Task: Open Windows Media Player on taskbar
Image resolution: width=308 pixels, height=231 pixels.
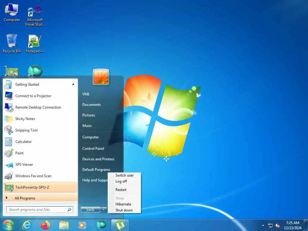Action: (82, 225)
